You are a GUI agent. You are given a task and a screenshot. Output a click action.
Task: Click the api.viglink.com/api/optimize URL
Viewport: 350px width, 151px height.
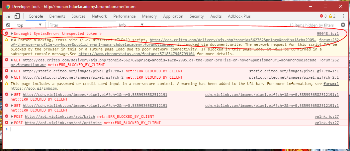(63, 123)
